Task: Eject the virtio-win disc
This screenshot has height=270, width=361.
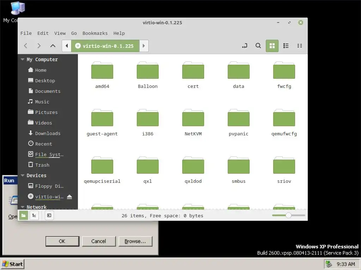Action: [x=69, y=197]
